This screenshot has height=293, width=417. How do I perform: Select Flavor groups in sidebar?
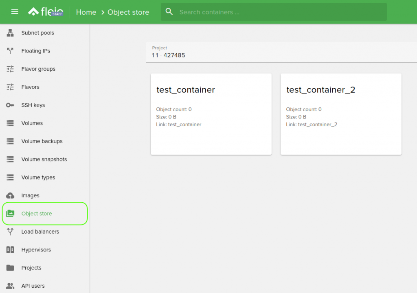pyautogui.click(x=38, y=69)
